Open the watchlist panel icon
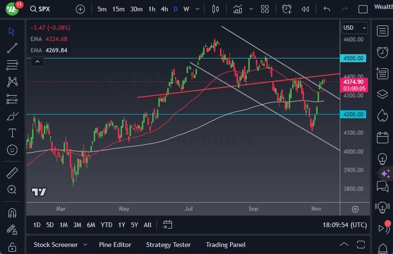Image resolution: width=393 pixels, height=254 pixels. [x=382, y=31]
